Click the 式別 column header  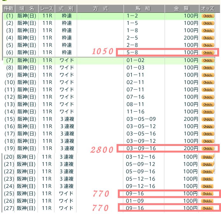pyautogui.click(x=66, y=9)
